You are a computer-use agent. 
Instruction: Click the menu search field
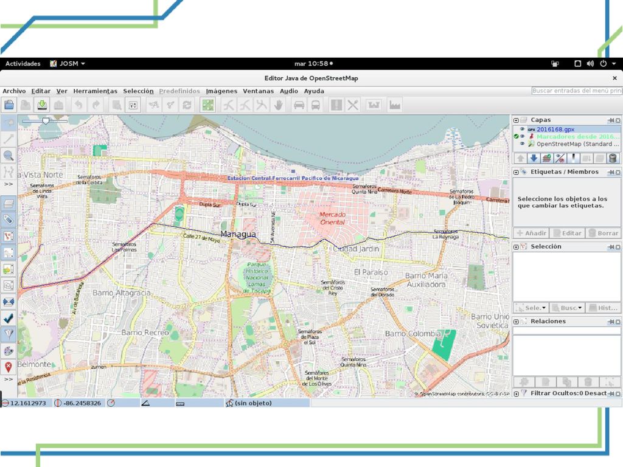[x=577, y=91]
